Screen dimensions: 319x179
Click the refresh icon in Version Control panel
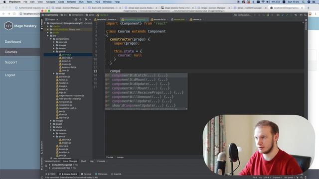click(46, 166)
